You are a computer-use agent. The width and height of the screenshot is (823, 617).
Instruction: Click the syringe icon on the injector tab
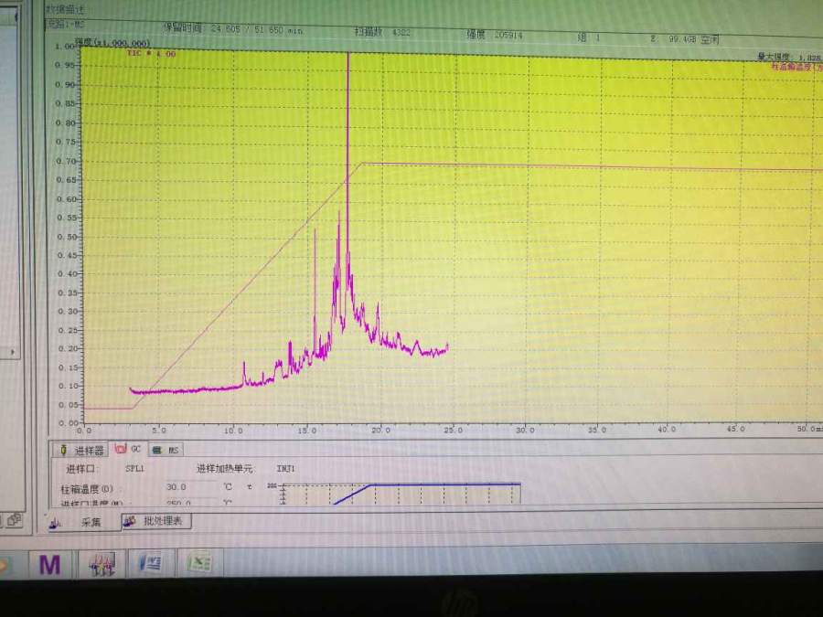[x=63, y=450]
